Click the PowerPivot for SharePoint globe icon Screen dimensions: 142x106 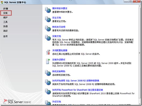tap(48, 91)
